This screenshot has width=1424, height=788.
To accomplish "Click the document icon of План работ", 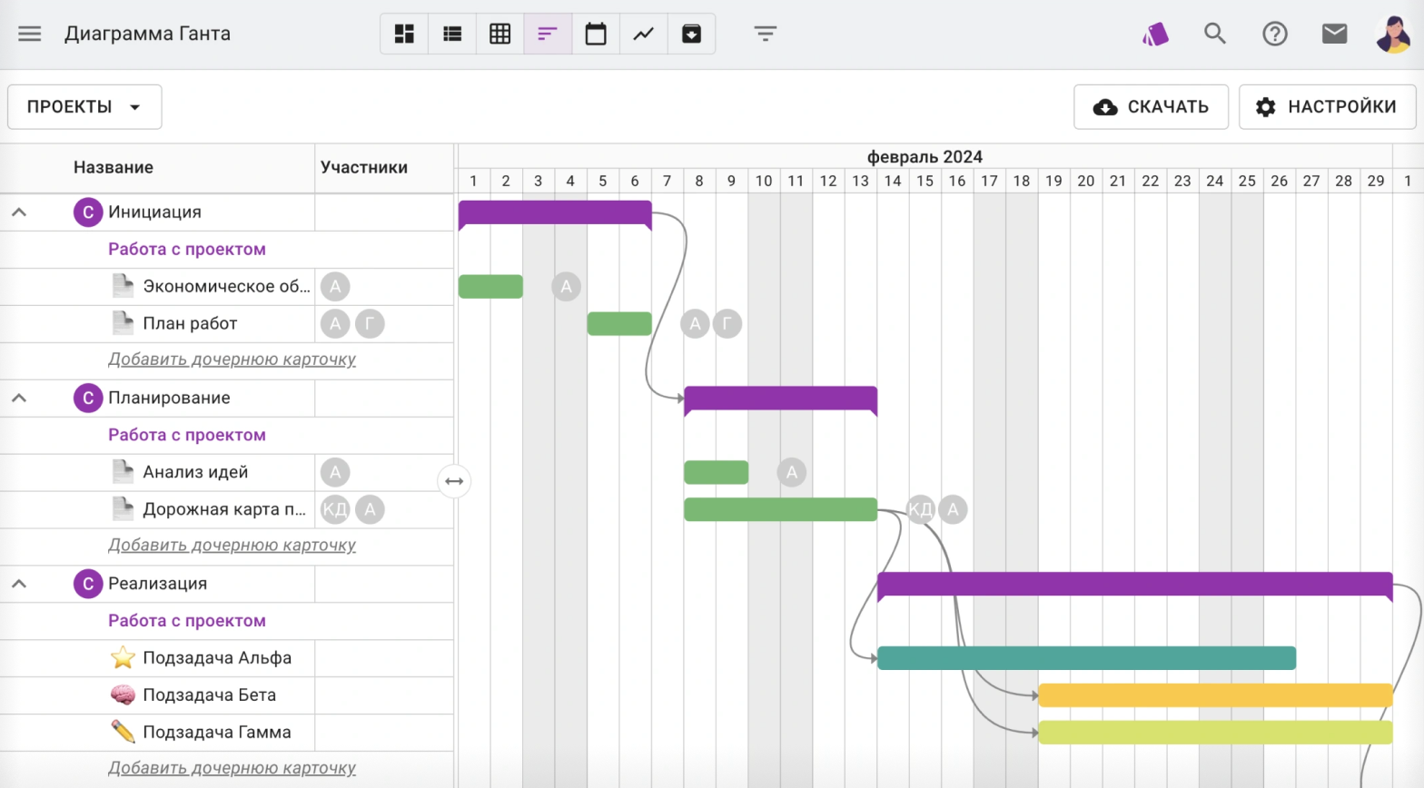I will (x=123, y=323).
